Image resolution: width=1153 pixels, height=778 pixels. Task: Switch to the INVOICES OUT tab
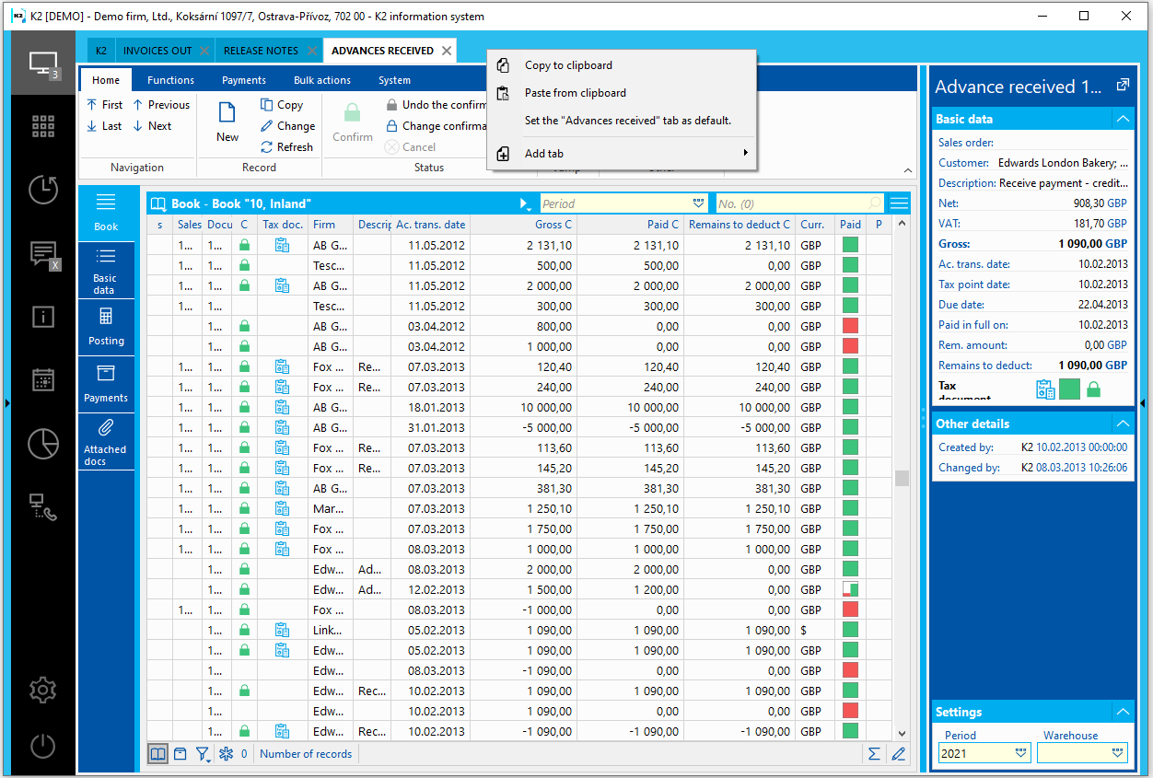point(157,51)
